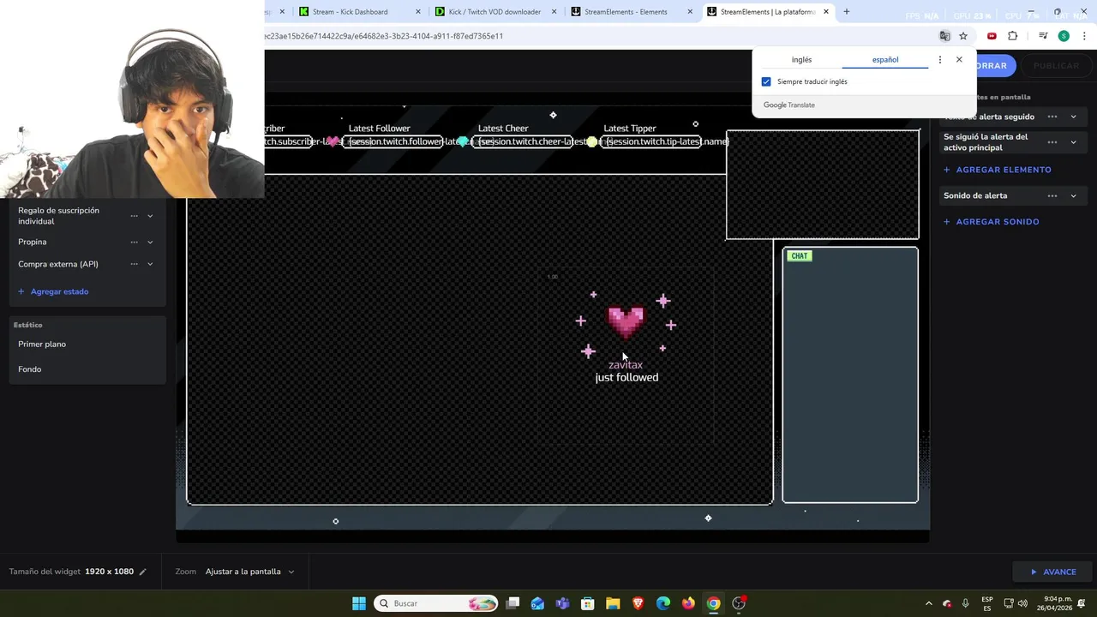The height and width of the screenshot is (617, 1097).
Task: Select español tab in translate popup
Action: click(885, 60)
